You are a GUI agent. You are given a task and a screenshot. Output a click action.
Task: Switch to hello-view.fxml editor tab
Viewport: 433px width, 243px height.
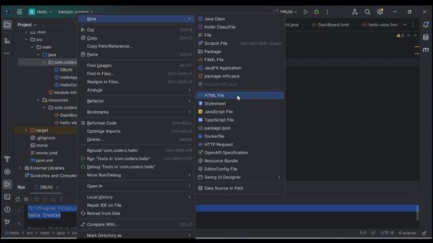[x=380, y=25]
